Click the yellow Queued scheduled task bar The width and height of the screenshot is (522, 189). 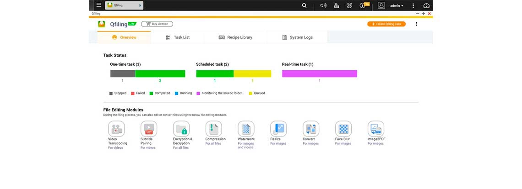point(252,74)
